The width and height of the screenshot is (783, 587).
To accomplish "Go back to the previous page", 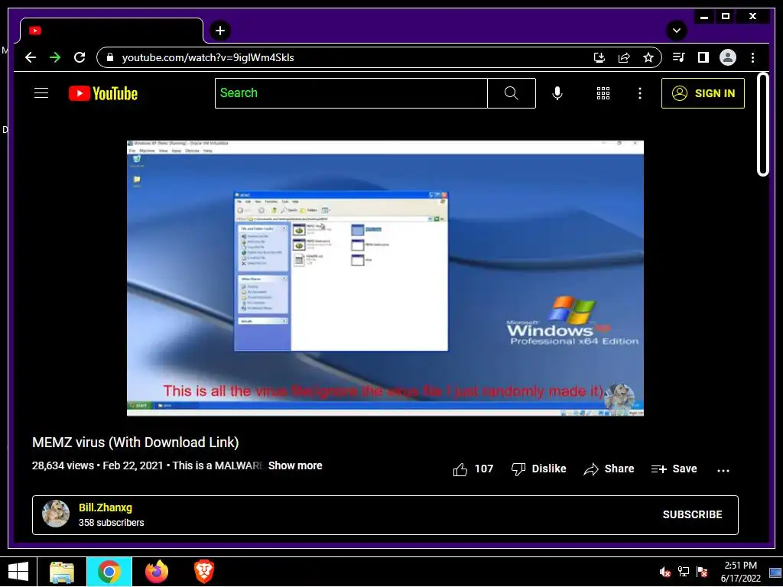I will tap(31, 57).
